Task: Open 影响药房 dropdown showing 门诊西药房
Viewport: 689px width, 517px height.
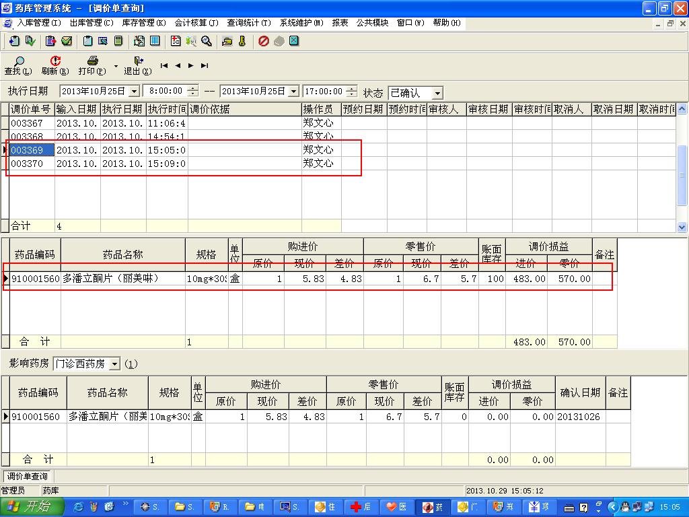Action: pos(114,364)
